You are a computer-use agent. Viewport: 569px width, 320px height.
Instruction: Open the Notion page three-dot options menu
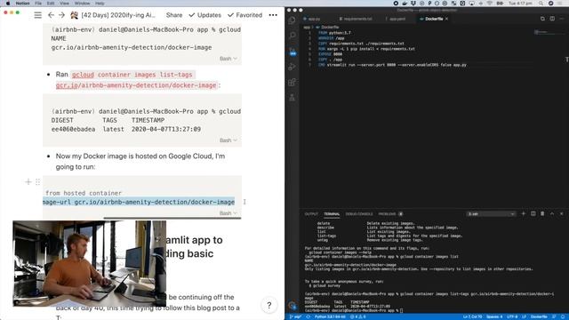(x=273, y=15)
